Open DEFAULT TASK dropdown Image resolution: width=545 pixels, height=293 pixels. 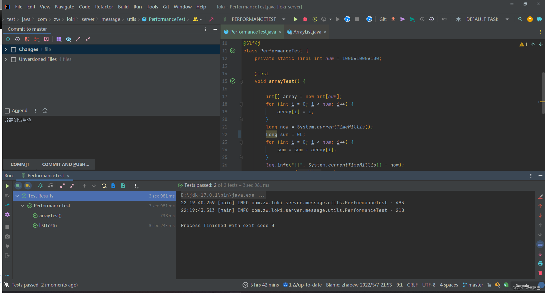[x=507, y=19]
